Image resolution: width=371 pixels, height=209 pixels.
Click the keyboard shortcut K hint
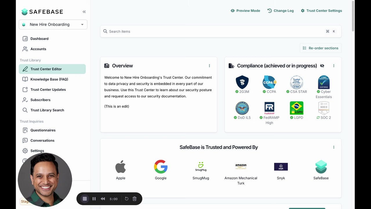pos(334,31)
